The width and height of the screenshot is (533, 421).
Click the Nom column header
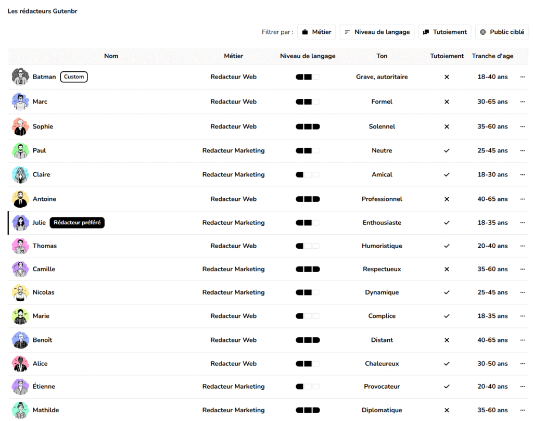click(111, 56)
